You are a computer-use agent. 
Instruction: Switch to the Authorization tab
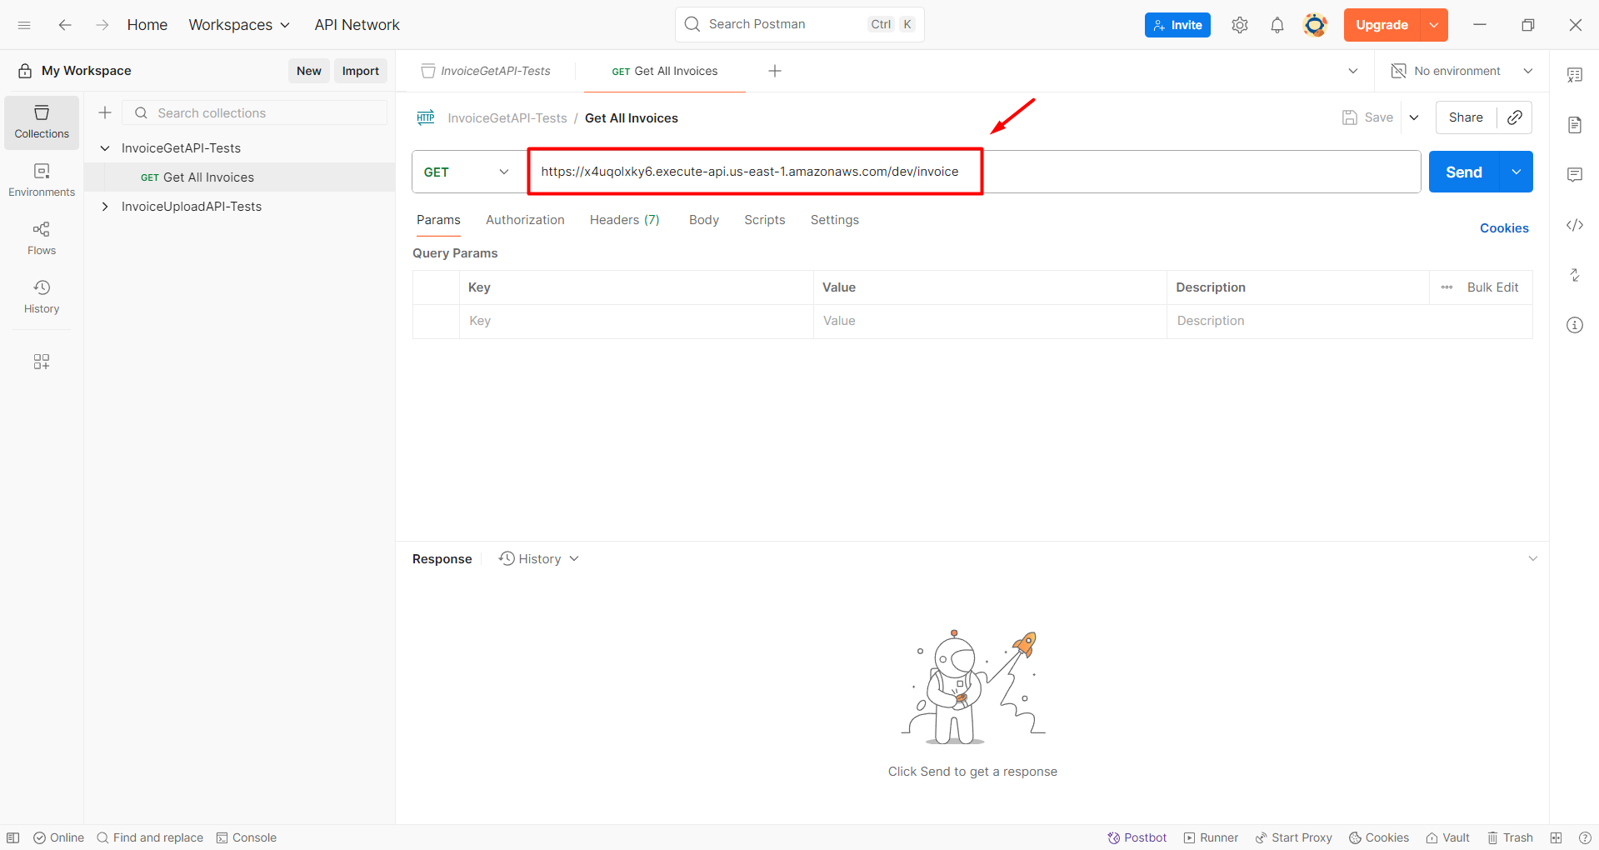coord(524,219)
